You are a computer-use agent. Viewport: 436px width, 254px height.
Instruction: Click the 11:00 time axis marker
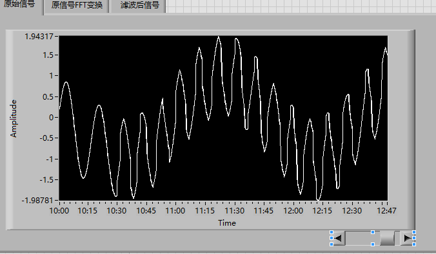(x=175, y=211)
